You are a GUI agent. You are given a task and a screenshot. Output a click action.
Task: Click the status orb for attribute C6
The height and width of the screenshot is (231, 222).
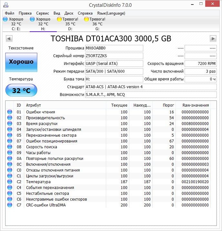click(x=10, y=199)
